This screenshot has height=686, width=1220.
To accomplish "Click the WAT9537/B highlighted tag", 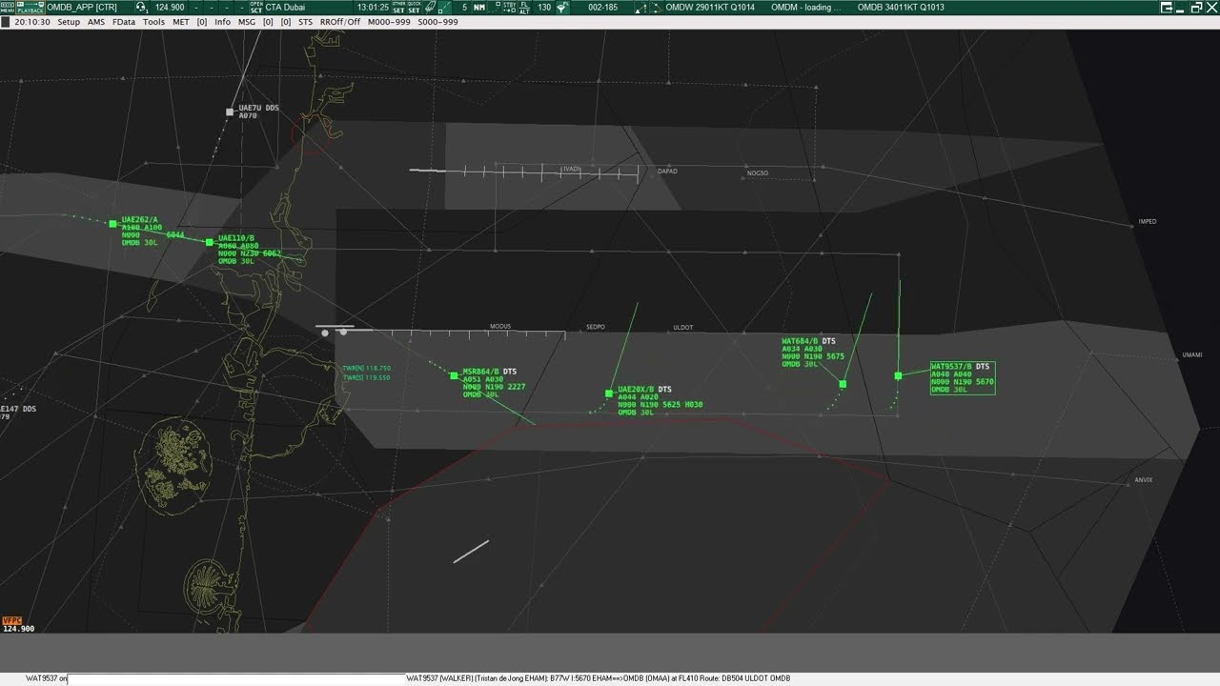I will click(962, 378).
